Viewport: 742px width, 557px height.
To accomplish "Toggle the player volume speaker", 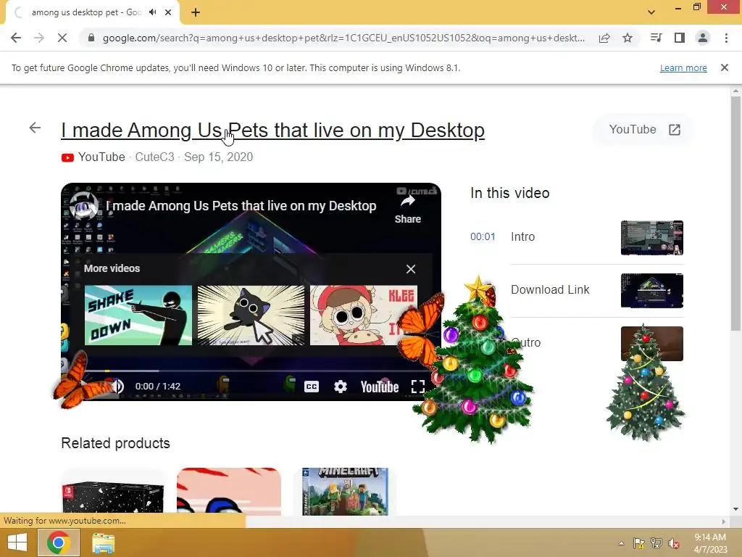I will click(117, 387).
